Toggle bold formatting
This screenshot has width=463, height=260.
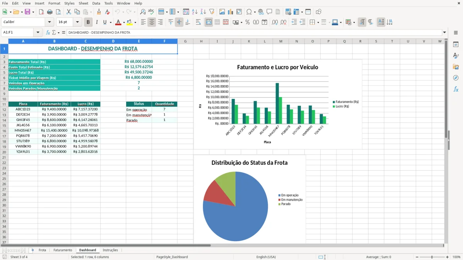click(x=88, y=22)
